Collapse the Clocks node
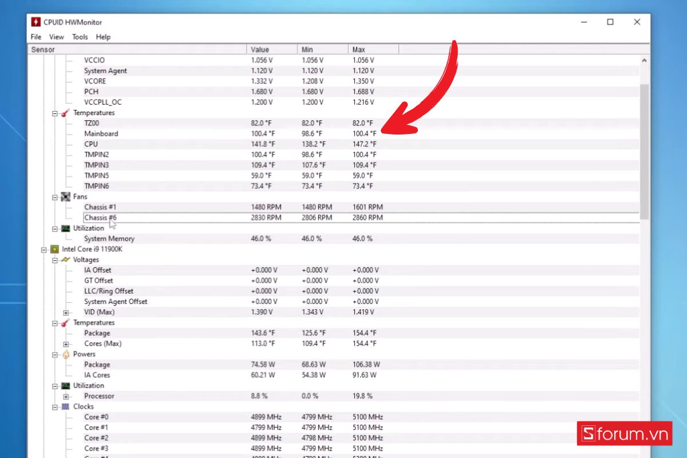687x458 pixels. (x=56, y=407)
